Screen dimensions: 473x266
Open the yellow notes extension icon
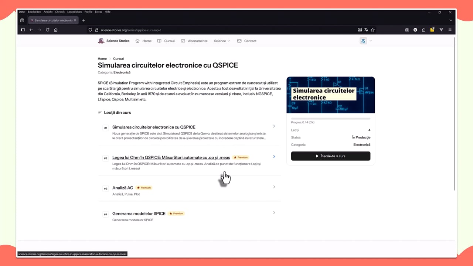point(432,30)
